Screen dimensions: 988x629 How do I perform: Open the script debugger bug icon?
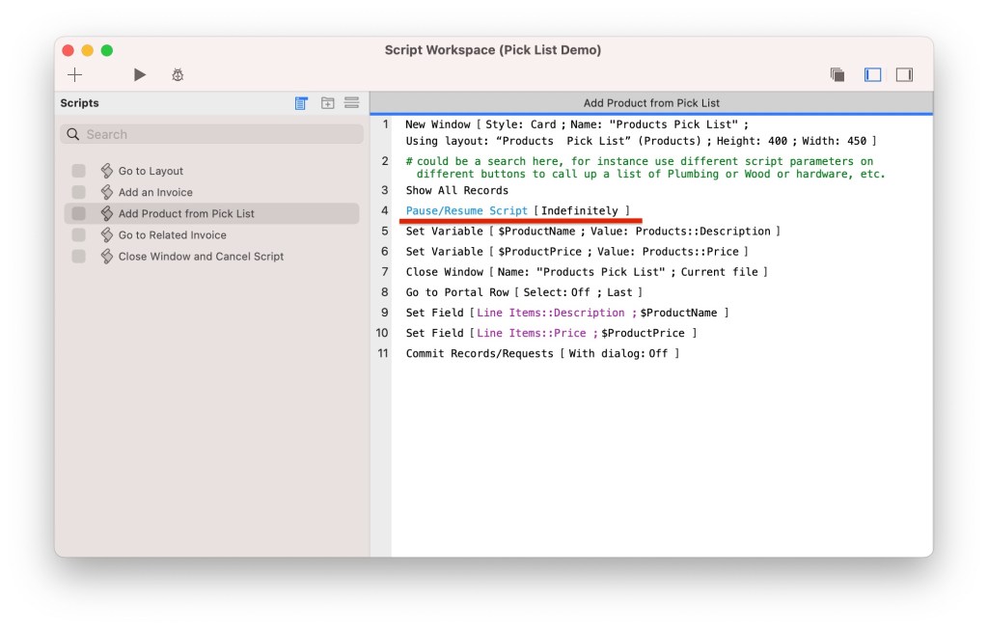tap(178, 75)
